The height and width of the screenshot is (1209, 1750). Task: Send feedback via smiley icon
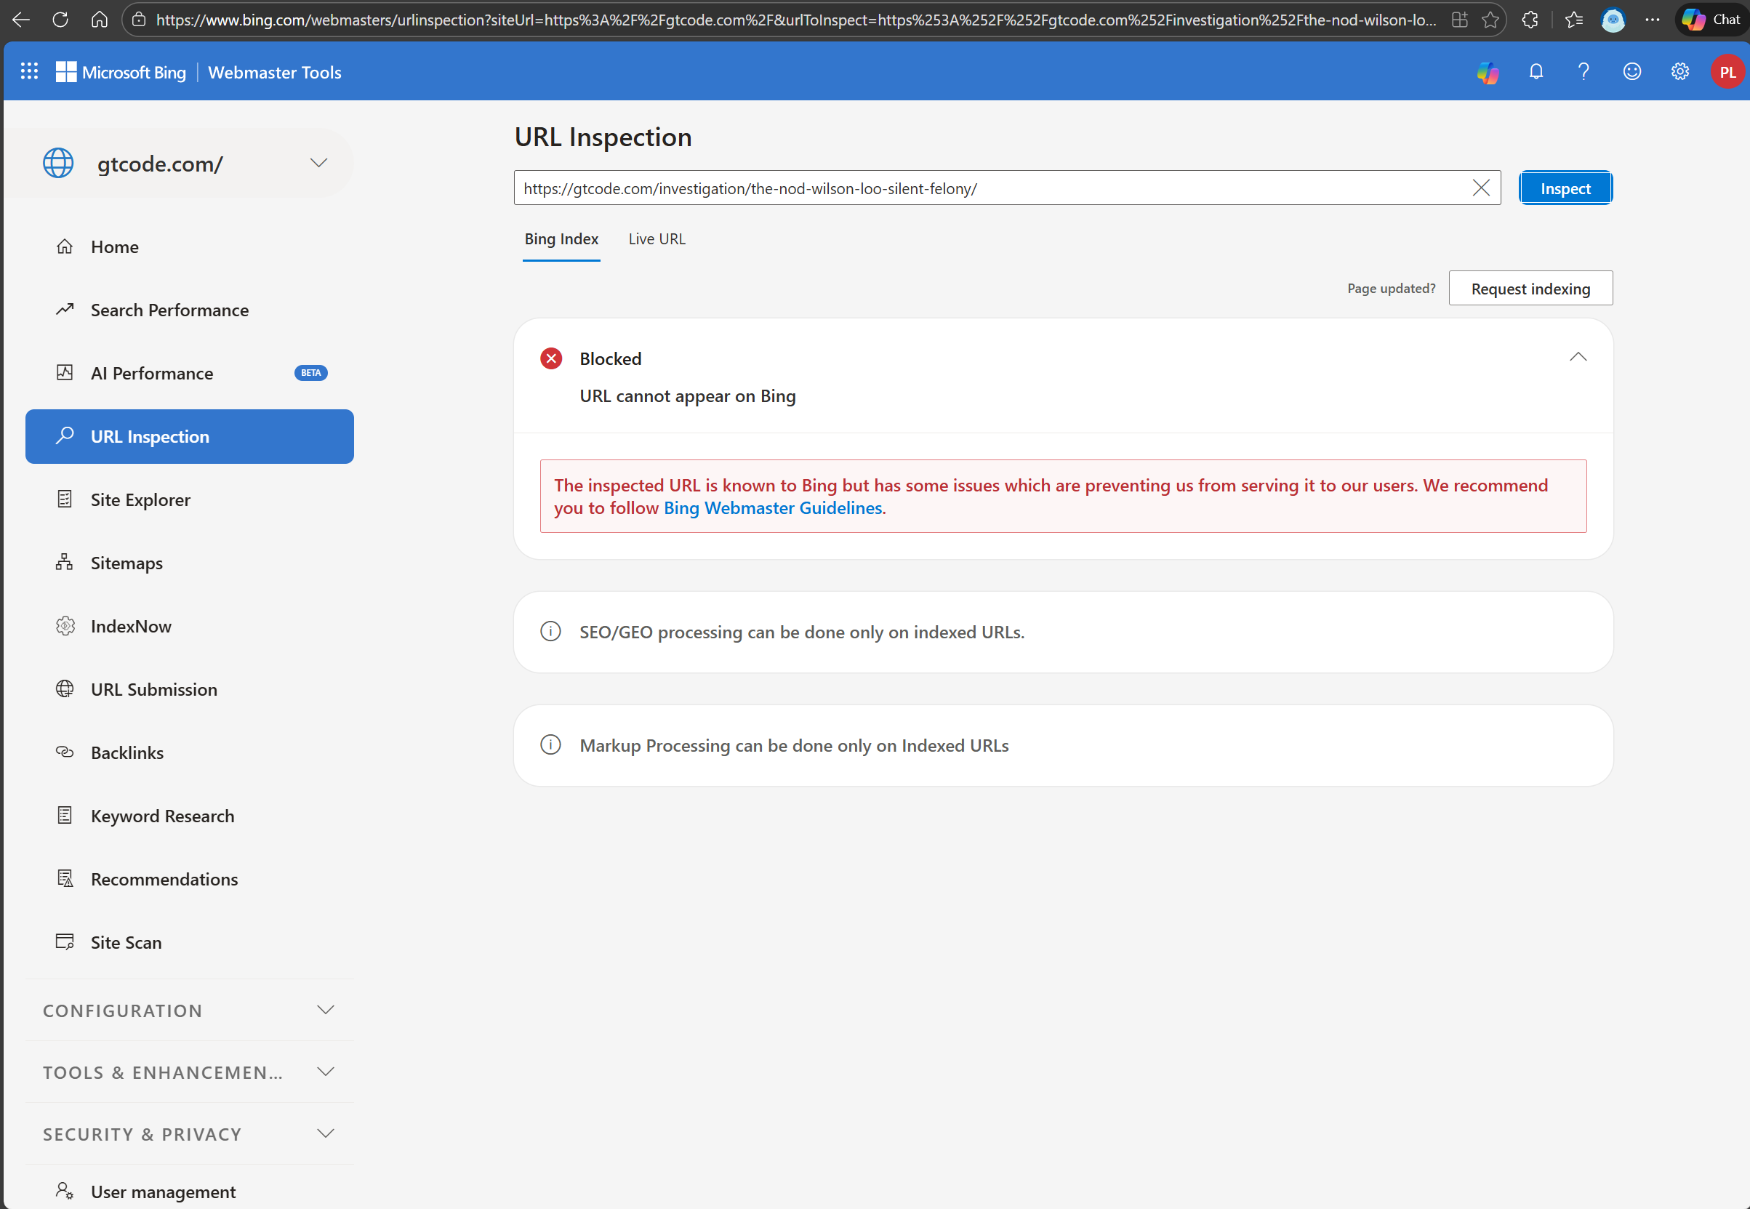coord(1631,72)
